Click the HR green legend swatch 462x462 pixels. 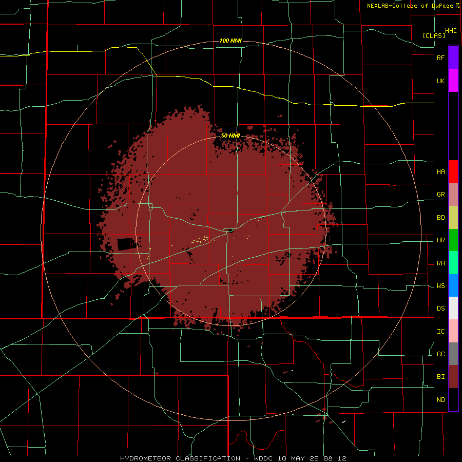[453, 240]
